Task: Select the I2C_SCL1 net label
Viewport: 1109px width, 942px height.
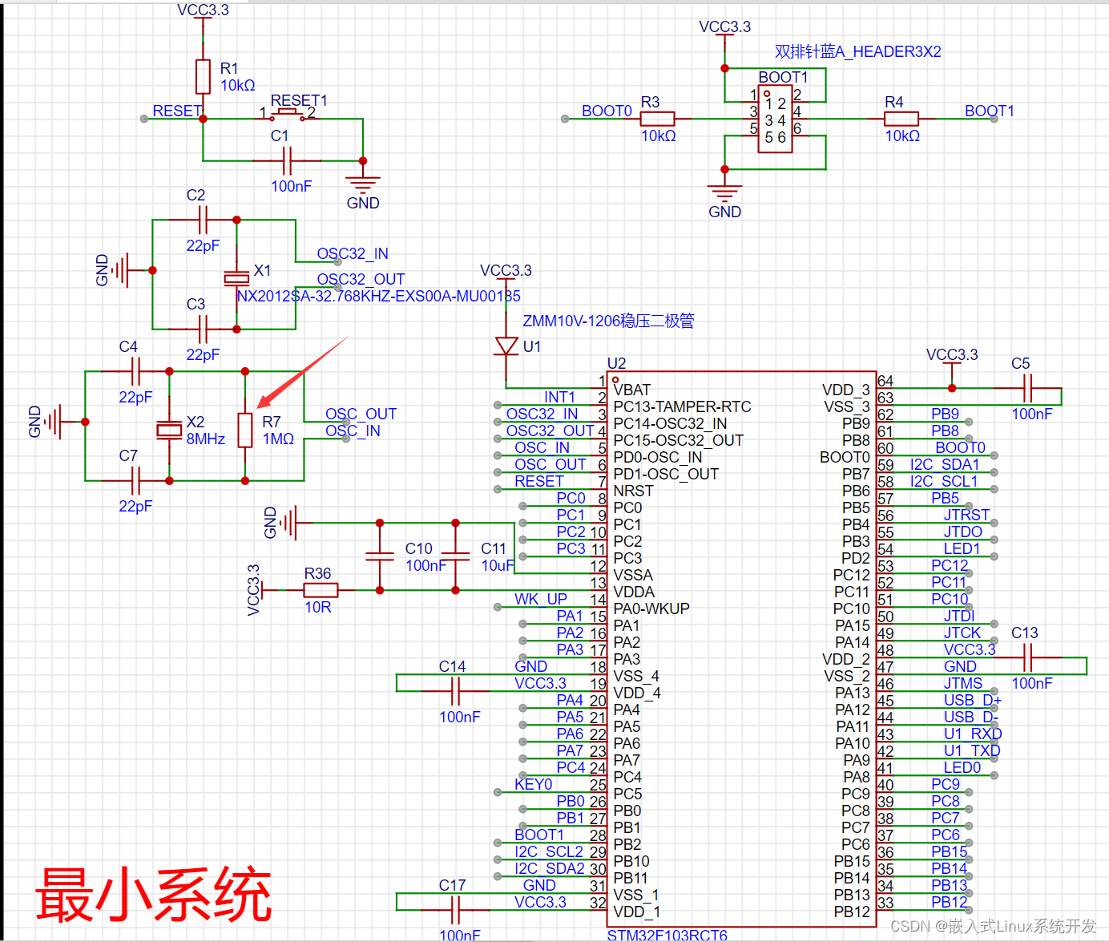Action: coord(944,481)
